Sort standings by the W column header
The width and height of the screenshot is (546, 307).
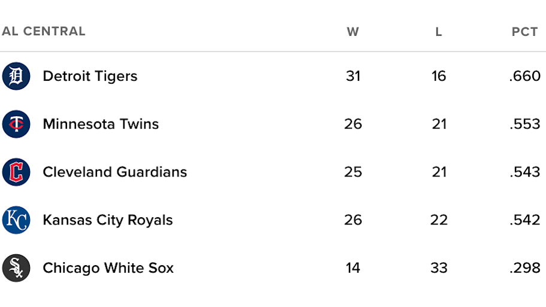(353, 32)
